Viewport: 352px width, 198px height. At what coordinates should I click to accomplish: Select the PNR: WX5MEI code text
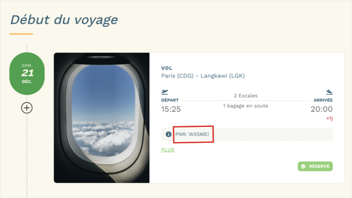coord(192,134)
